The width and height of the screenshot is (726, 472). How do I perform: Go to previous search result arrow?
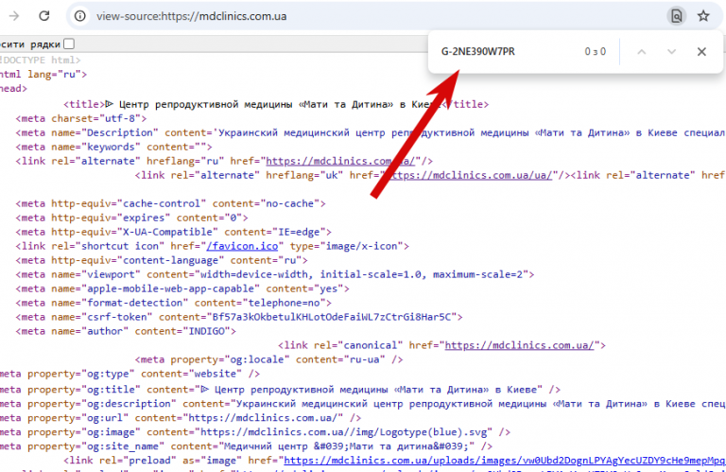pyautogui.click(x=641, y=51)
